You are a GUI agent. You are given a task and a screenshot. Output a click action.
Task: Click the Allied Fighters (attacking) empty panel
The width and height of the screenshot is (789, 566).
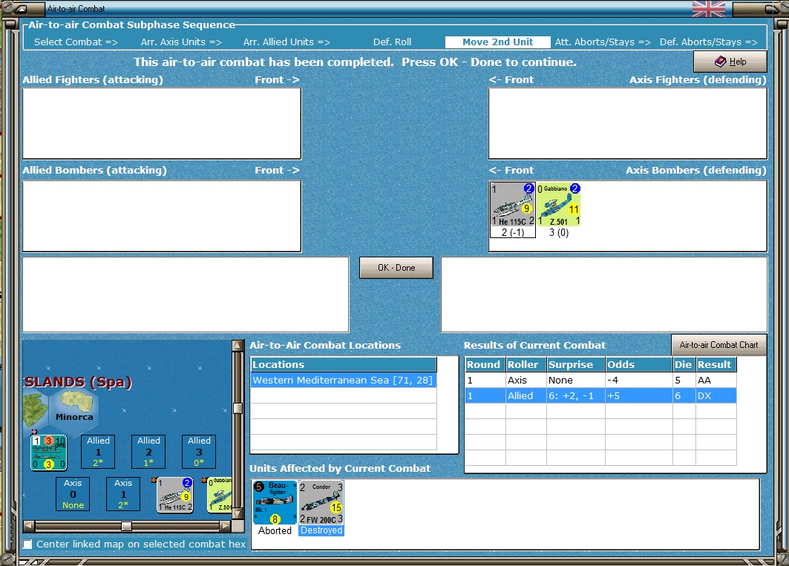[162, 123]
